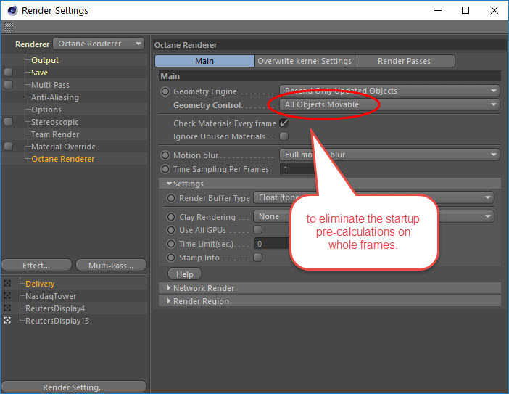Enable the Save checkbox
Screen dimensions: 509x394
point(9,73)
